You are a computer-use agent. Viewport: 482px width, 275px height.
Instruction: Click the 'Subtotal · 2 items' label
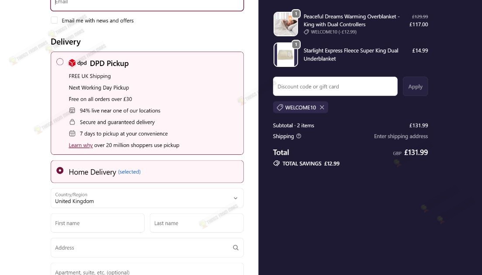pyautogui.click(x=294, y=125)
